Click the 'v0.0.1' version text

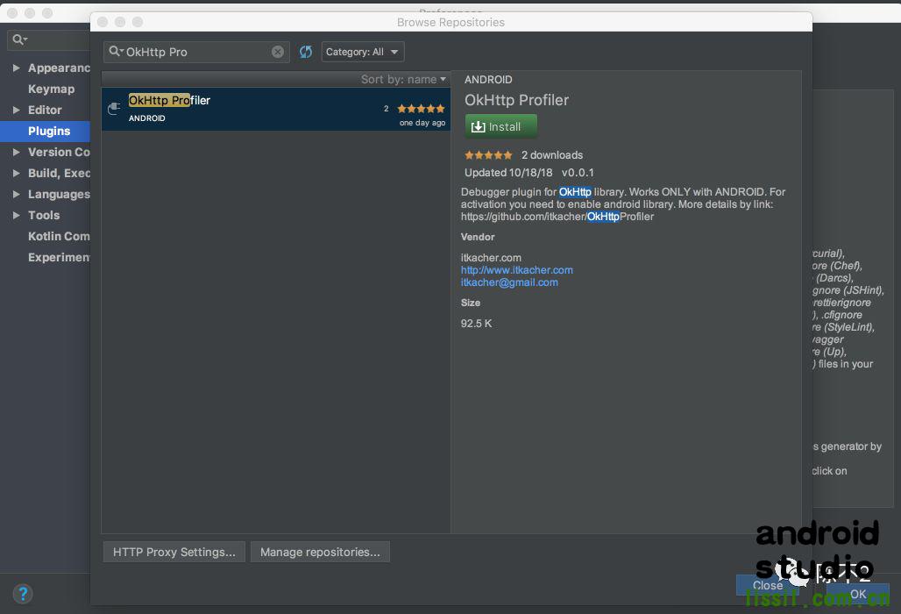578,173
